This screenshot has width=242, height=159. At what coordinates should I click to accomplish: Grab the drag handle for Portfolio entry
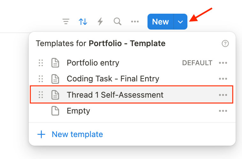point(41,63)
